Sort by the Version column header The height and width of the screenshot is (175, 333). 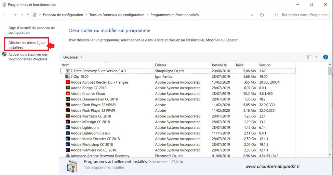pos(276,65)
